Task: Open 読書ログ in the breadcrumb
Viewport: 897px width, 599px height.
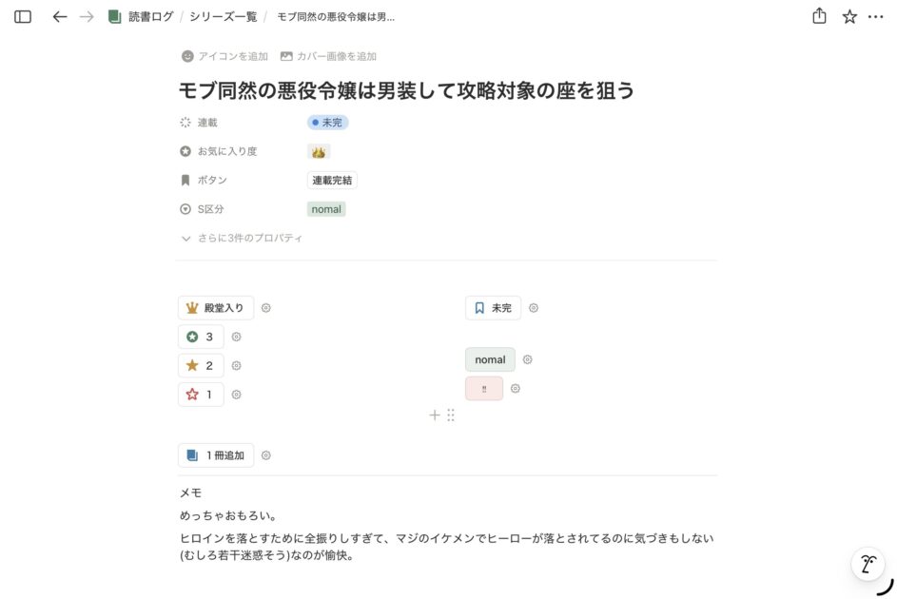Action: click(x=150, y=17)
